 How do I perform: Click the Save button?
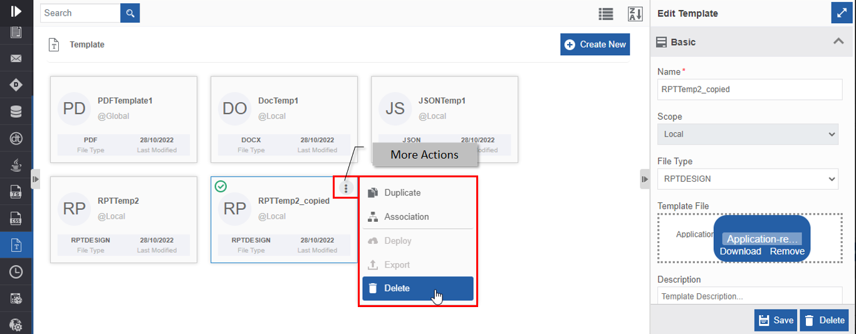[x=776, y=320]
